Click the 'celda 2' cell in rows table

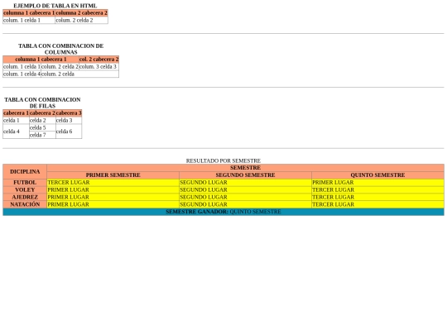pos(42,121)
